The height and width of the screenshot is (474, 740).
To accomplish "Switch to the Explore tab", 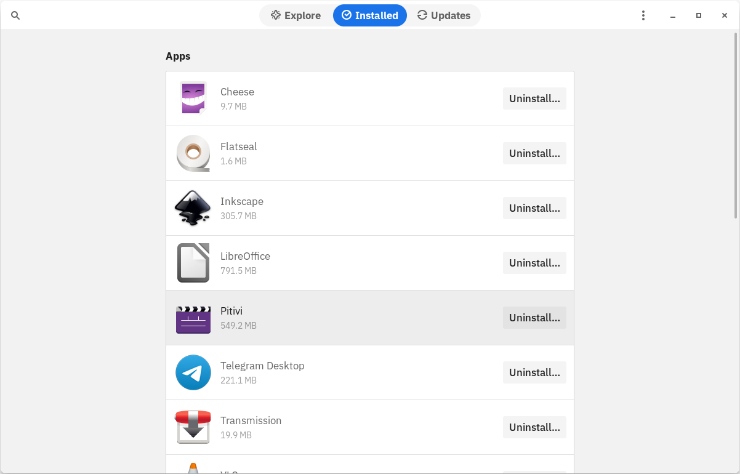I will [296, 15].
